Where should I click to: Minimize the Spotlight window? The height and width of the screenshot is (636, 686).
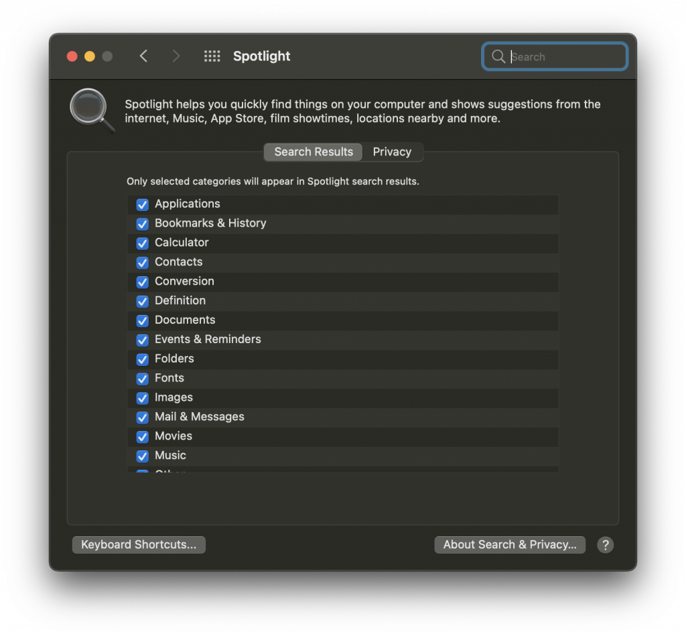pyautogui.click(x=90, y=56)
